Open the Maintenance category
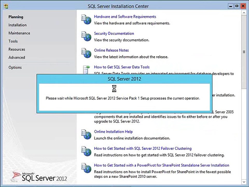The height and width of the screenshot is (187, 249). (19, 33)
